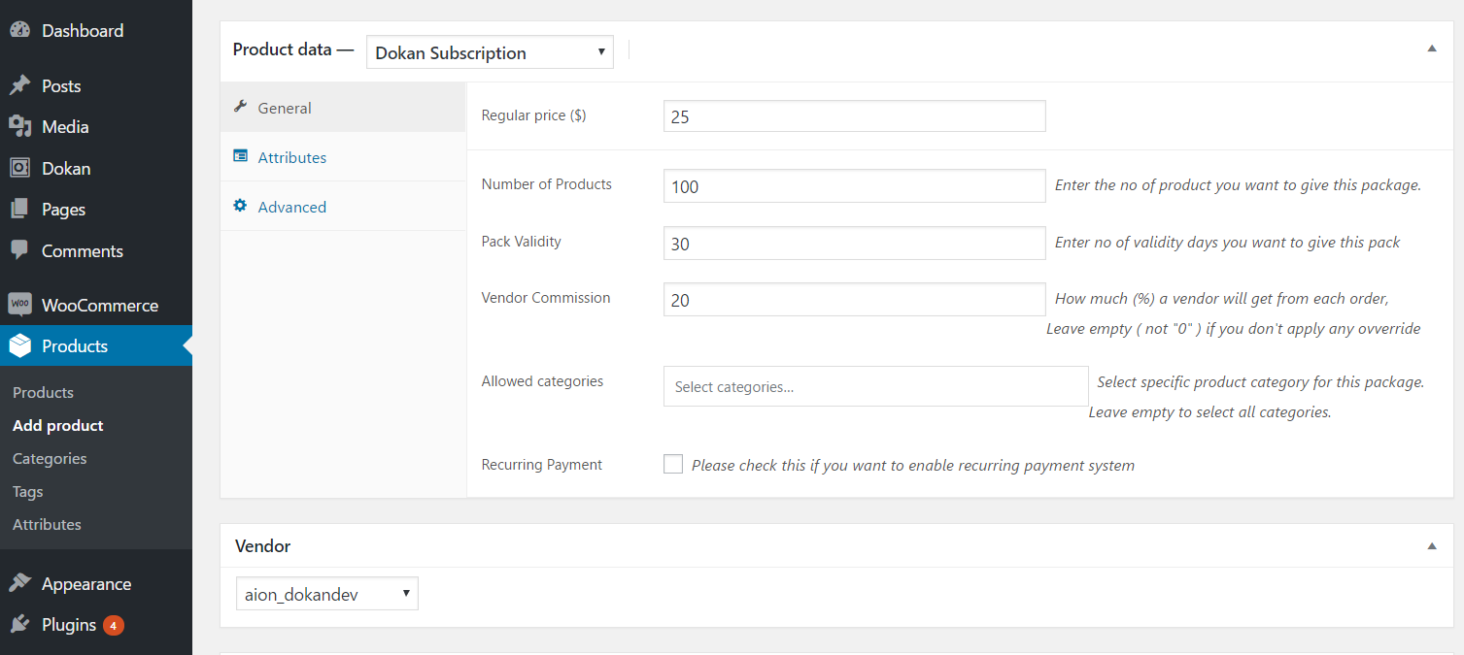This screenshot has height=655, width=1464.
Task: Open Dashboard in the admin menu
Action: (x=96, y=30)
